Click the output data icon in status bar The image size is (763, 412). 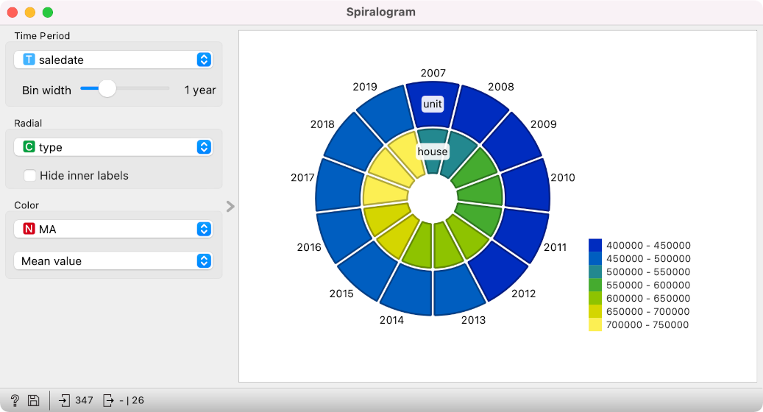tap(108, 400)
